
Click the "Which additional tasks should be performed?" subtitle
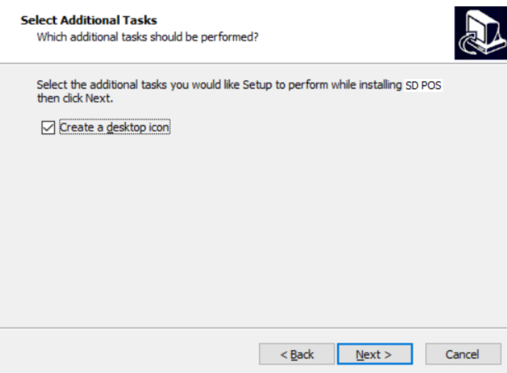pyautogui.click(x=147, y=36)
